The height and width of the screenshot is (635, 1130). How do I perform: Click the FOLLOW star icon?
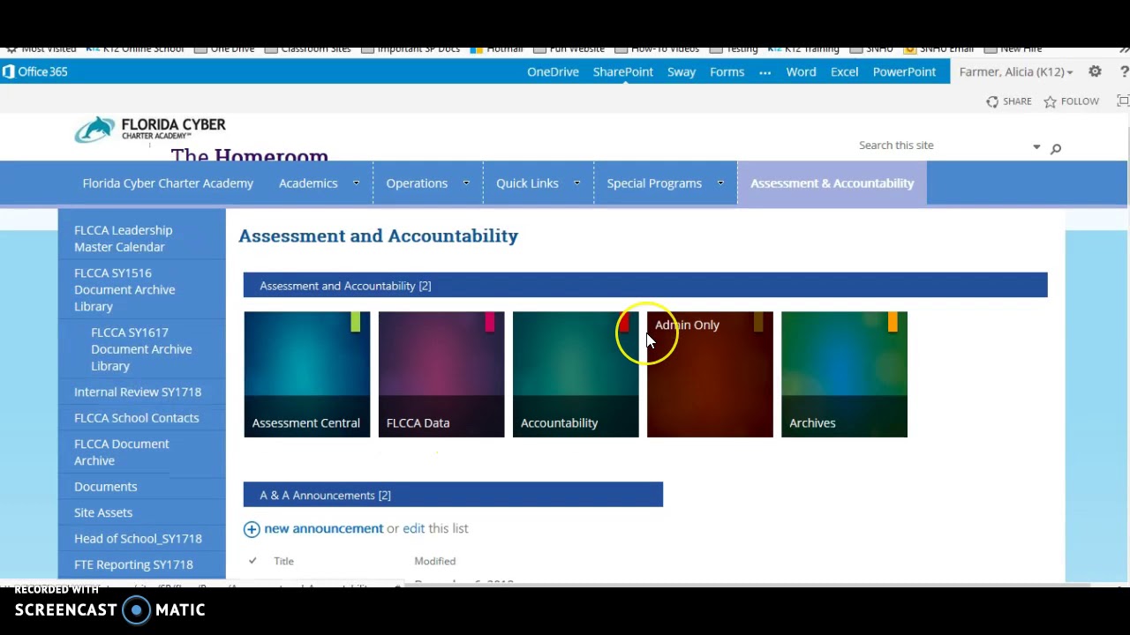point(1050,101)
